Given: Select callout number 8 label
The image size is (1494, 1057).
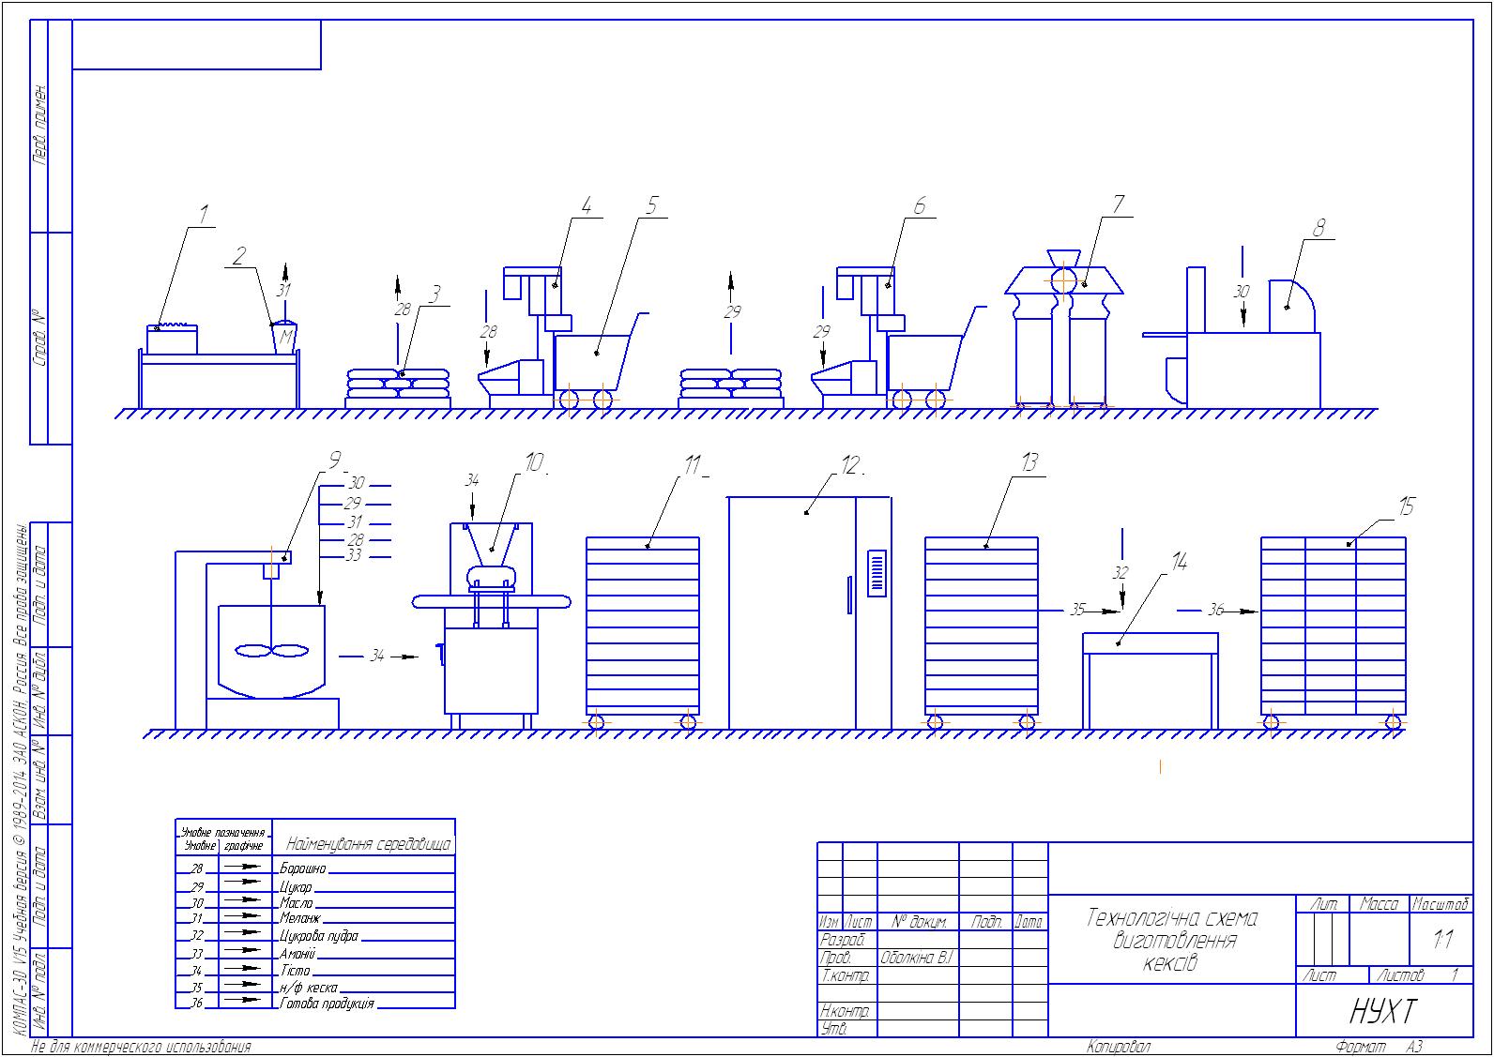Looking at the screenshot, I should (x=1319, y=228).
